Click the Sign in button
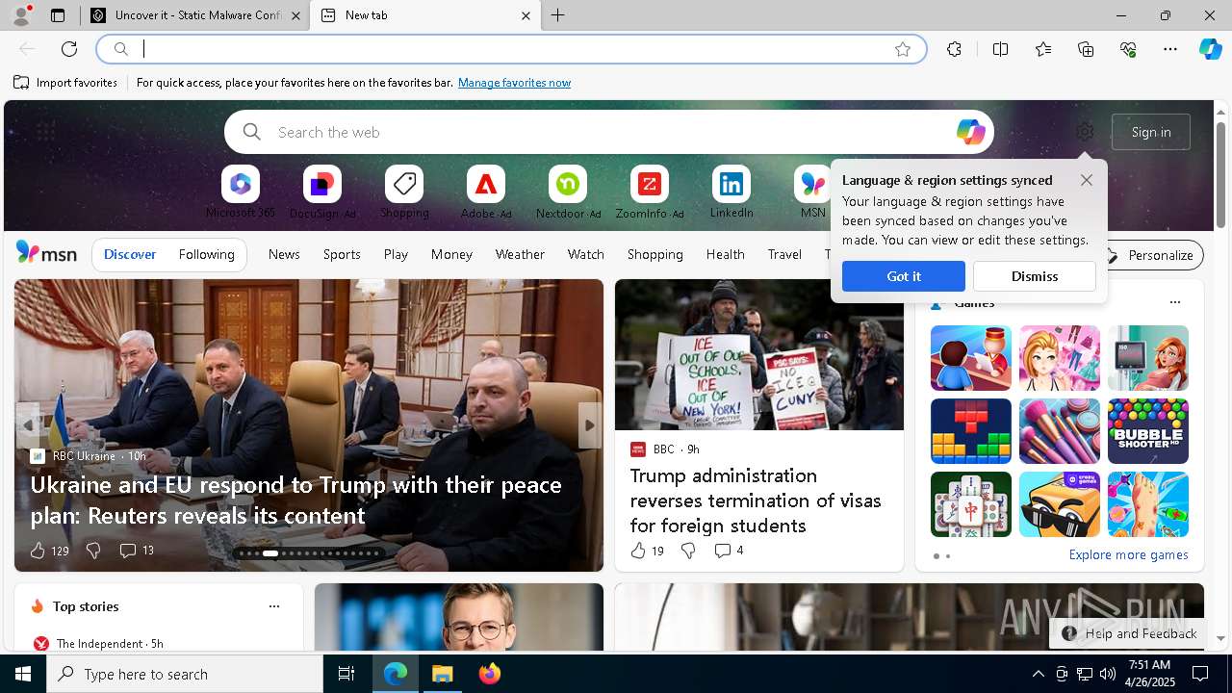Viewport: 1232px width, 693px height. [1151, 132]
